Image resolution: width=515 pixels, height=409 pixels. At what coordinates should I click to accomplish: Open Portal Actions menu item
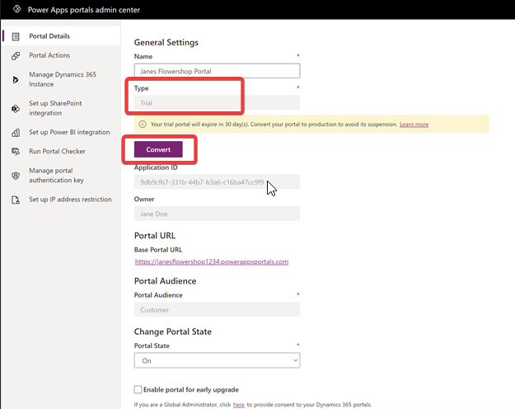(x=49, y=55)
